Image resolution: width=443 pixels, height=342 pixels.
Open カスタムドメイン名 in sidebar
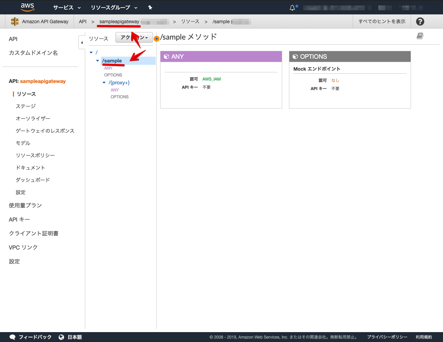tap(33, 53)
